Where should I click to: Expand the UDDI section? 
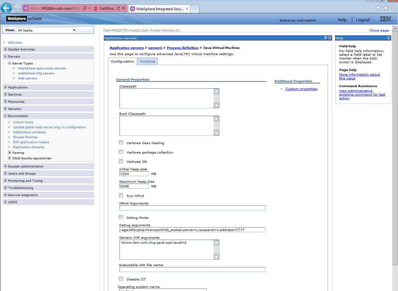(6, 202)
